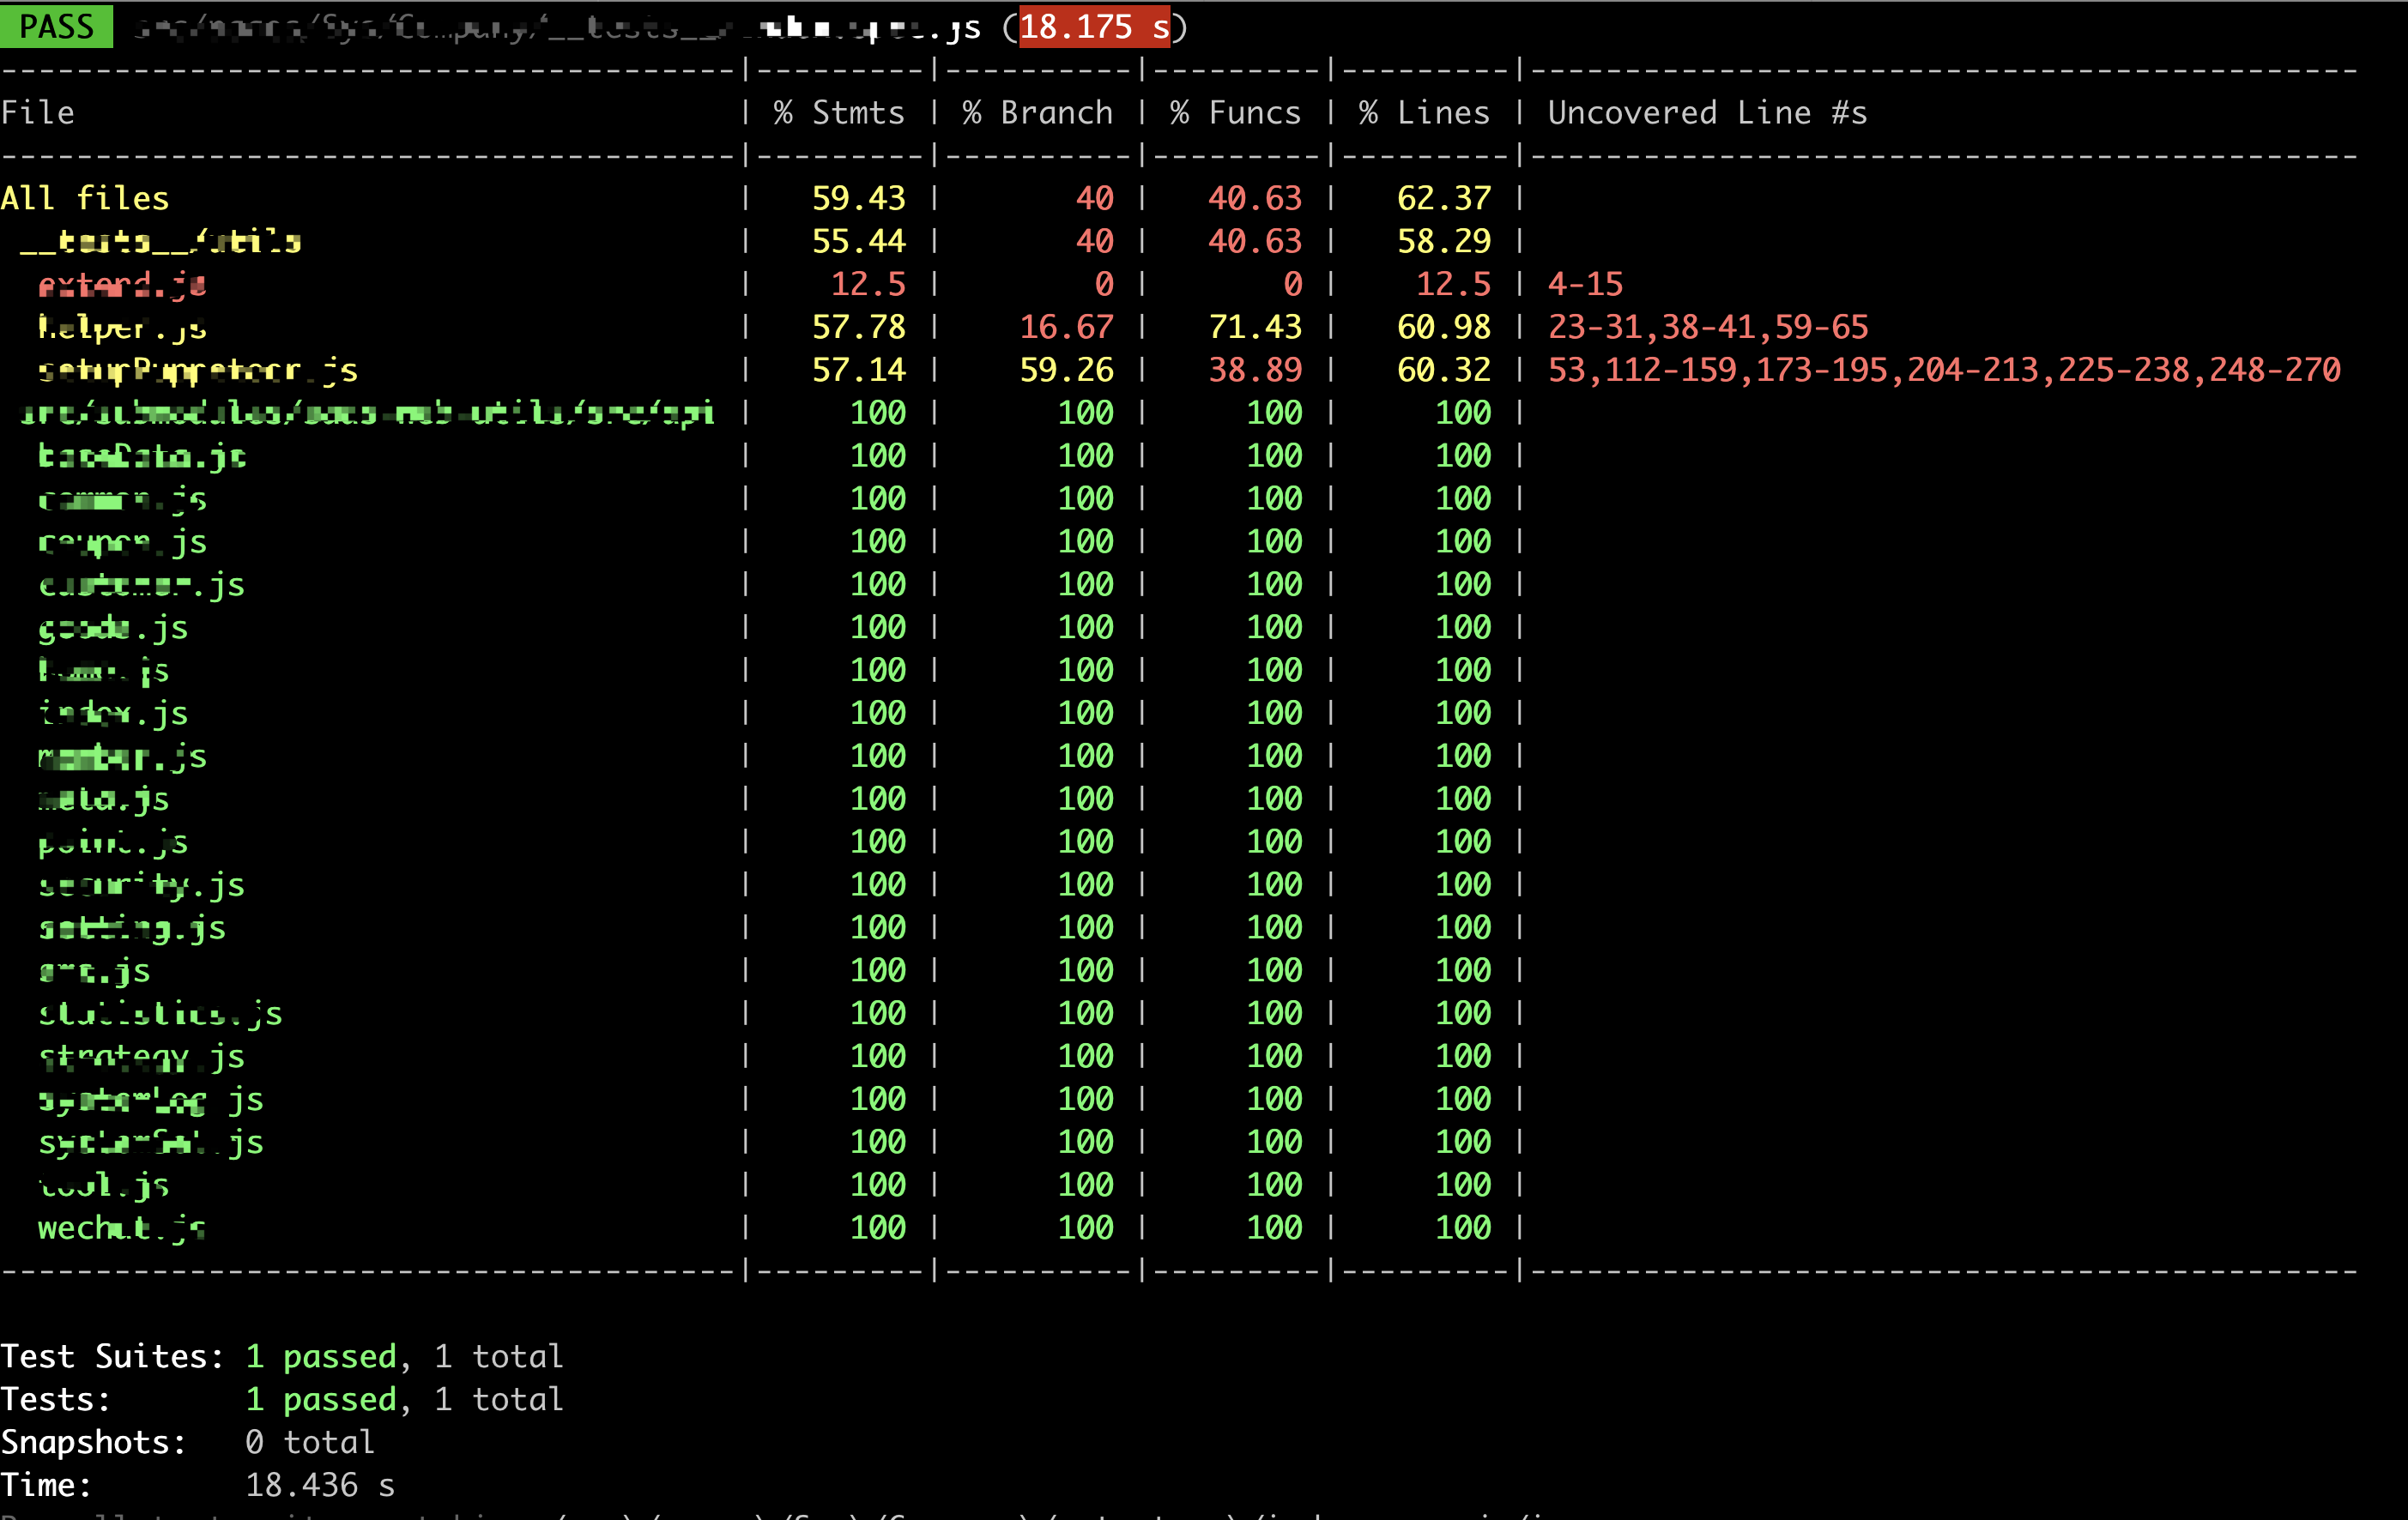This screenshot has height=1520, width=2408.
Task: Click the % Branch column header
Action: [1037, 113]
